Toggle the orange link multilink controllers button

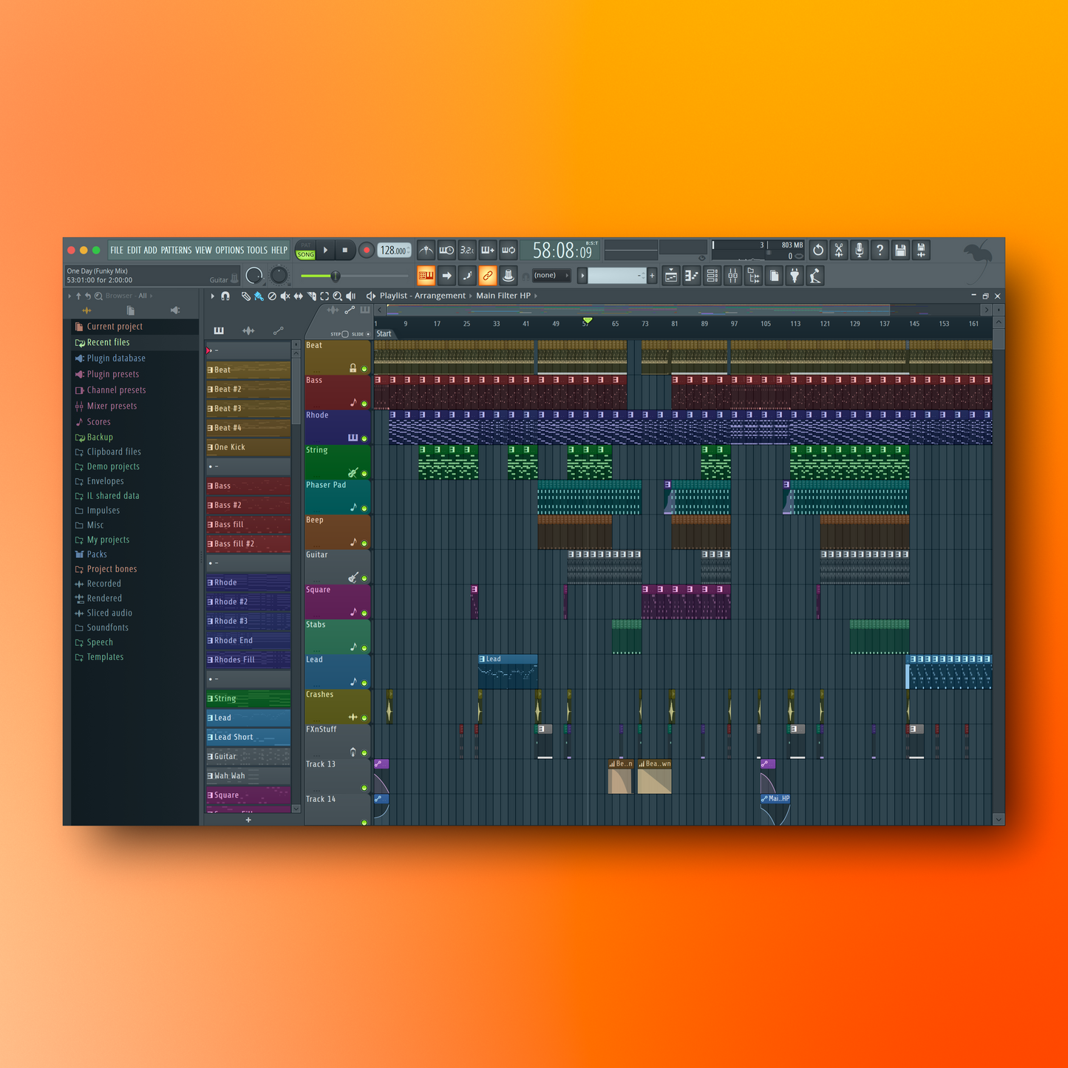tap(488, 276)
